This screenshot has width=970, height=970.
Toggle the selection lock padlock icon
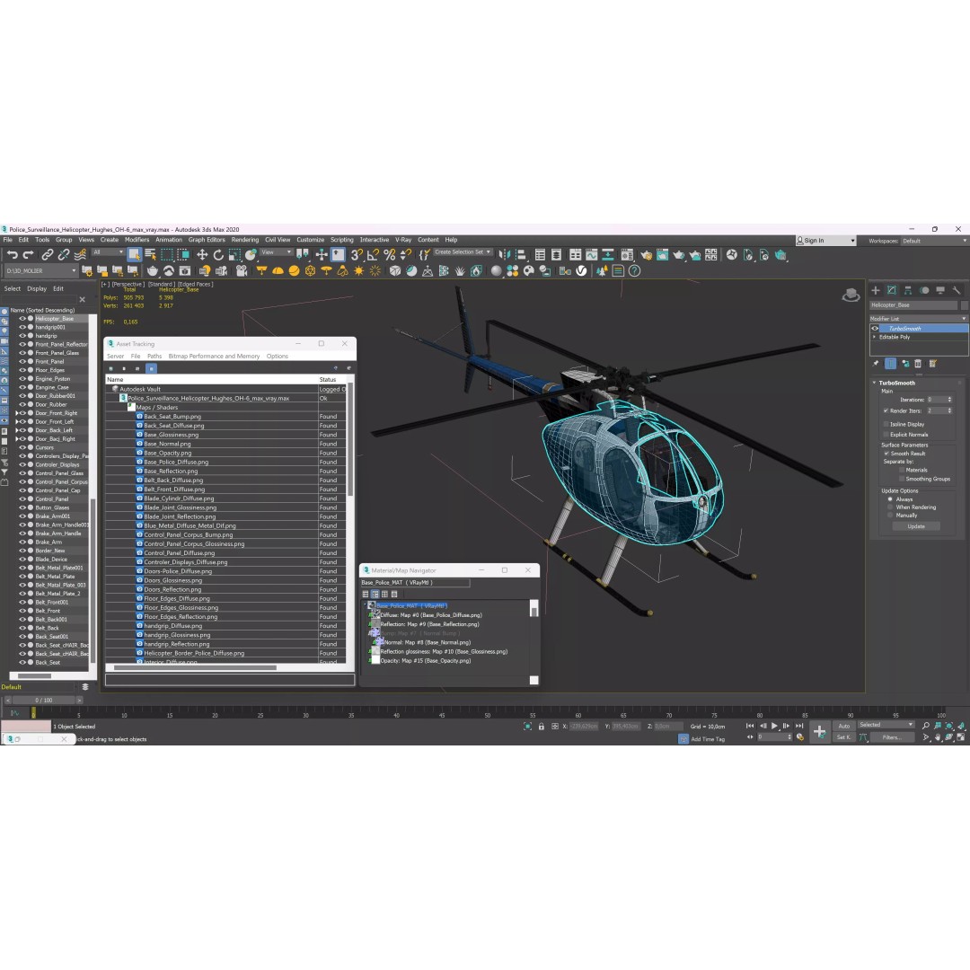point(542,727)
